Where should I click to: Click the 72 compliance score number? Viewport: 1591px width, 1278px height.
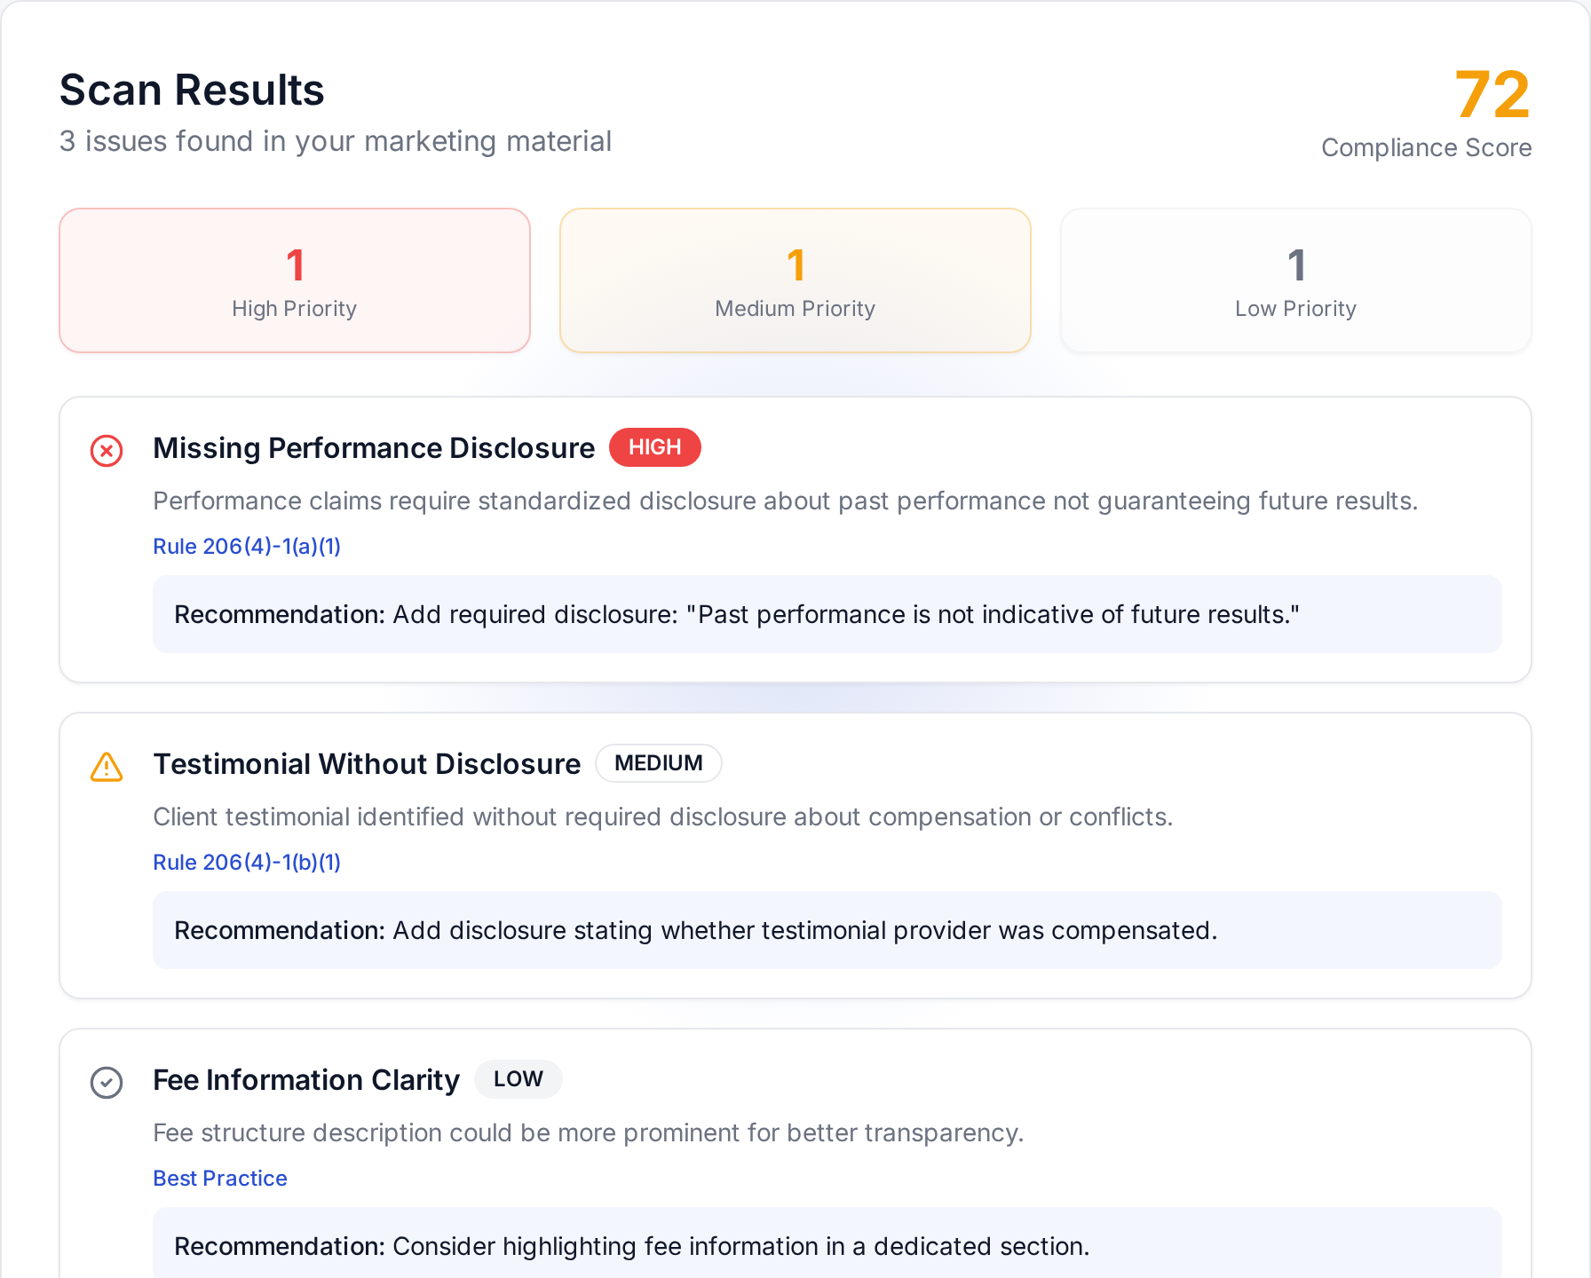pyautogui.click(x=1492, y=95)
